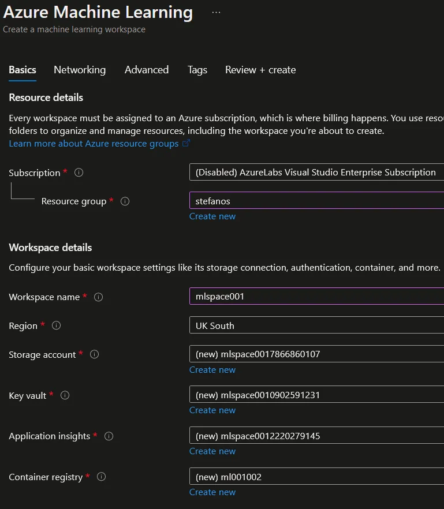Open Learn more about Azure resource groups link
Viewport: 444px width, 509px height.
pyautogui.click(x=94, y=144)
